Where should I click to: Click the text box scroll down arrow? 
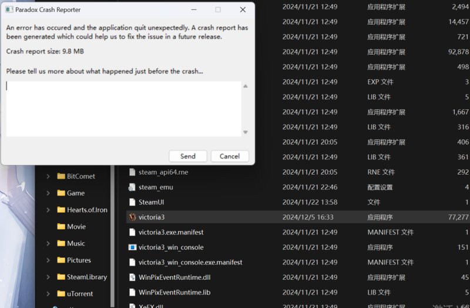[x=245, y=132]
